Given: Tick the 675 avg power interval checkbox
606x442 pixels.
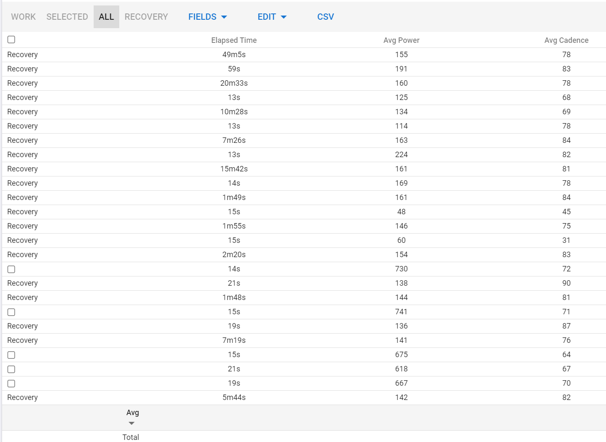Looking at the screenshot, I should [11, 355].
